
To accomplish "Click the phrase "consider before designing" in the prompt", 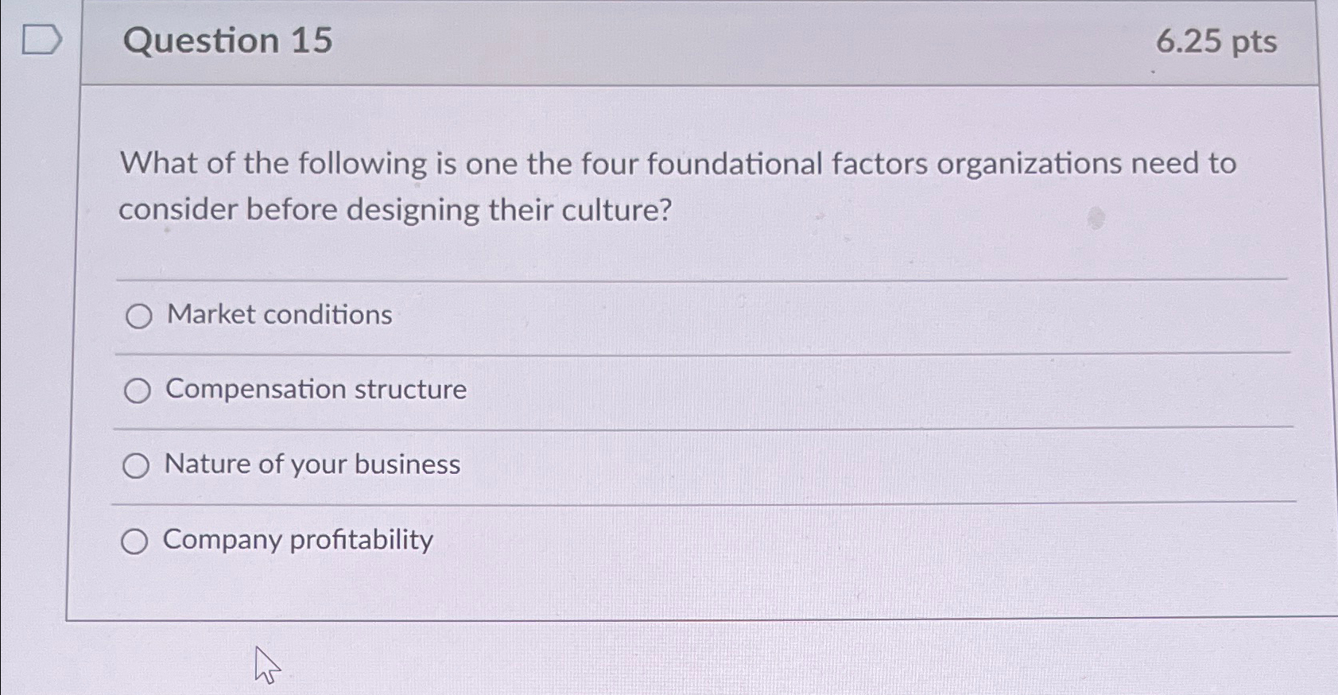I will click(x=299, y=210).
